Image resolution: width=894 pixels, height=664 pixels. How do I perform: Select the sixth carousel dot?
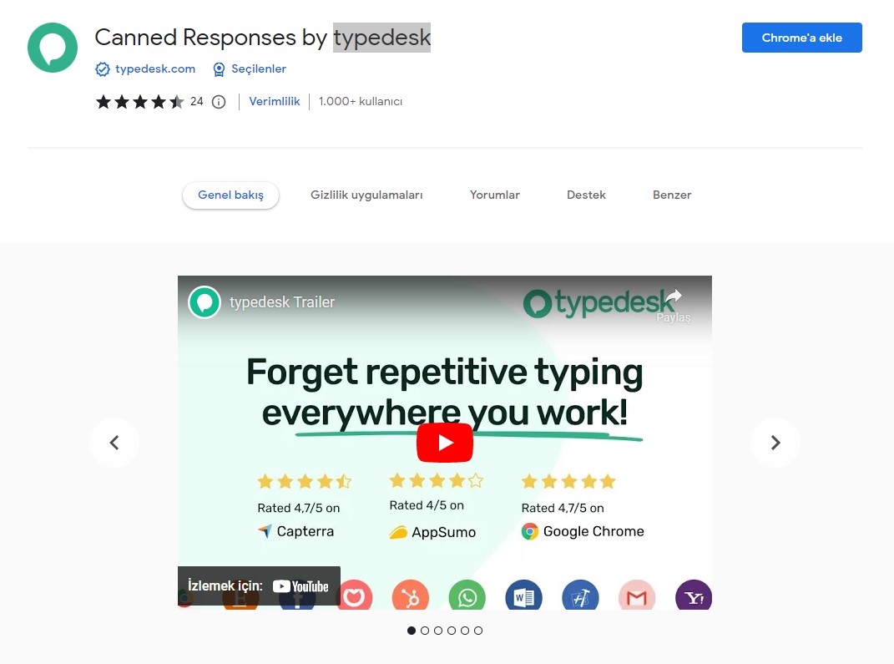(x=478, y=631)
